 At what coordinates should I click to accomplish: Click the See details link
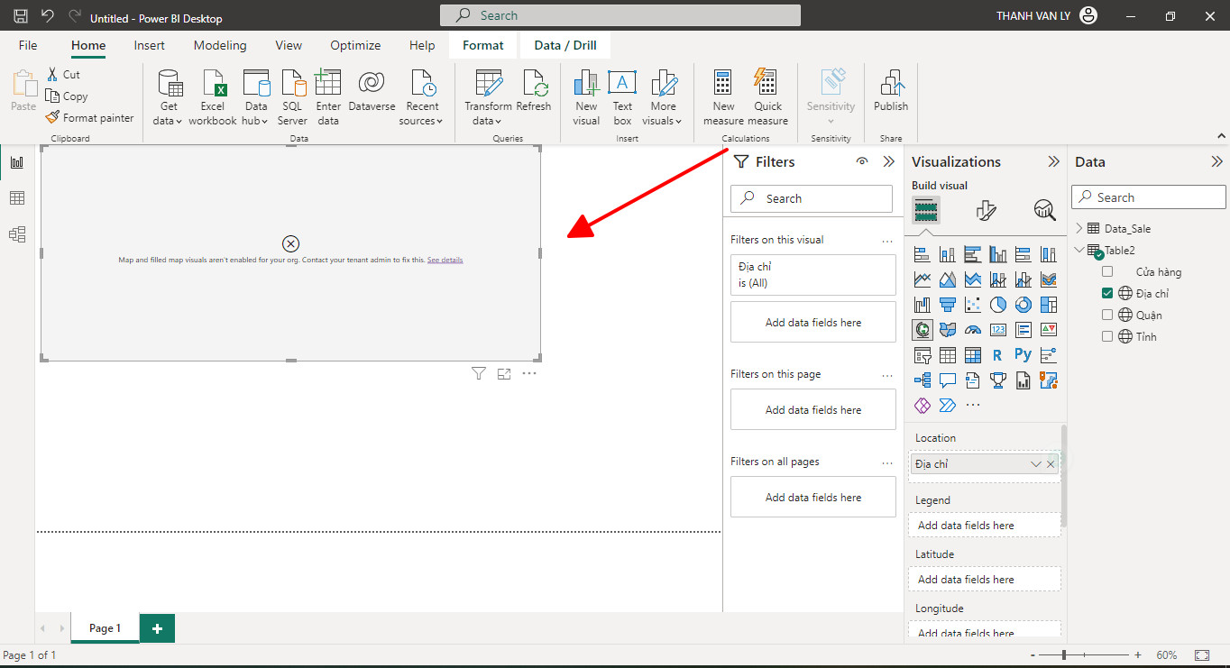pyautogui.click(x=445, y=260)
